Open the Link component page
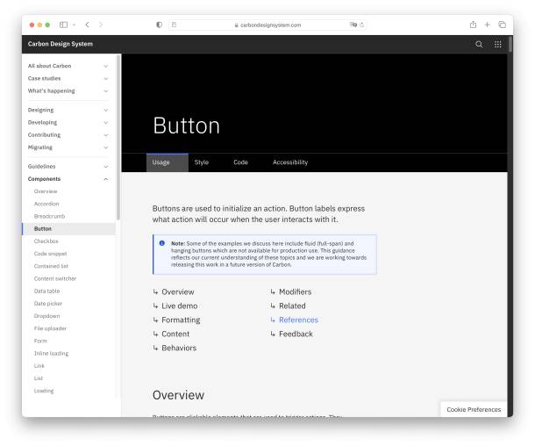 (39, 366)
